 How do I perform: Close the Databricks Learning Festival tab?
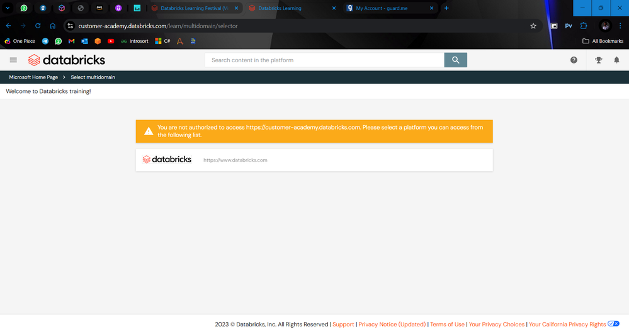point(236,8)
